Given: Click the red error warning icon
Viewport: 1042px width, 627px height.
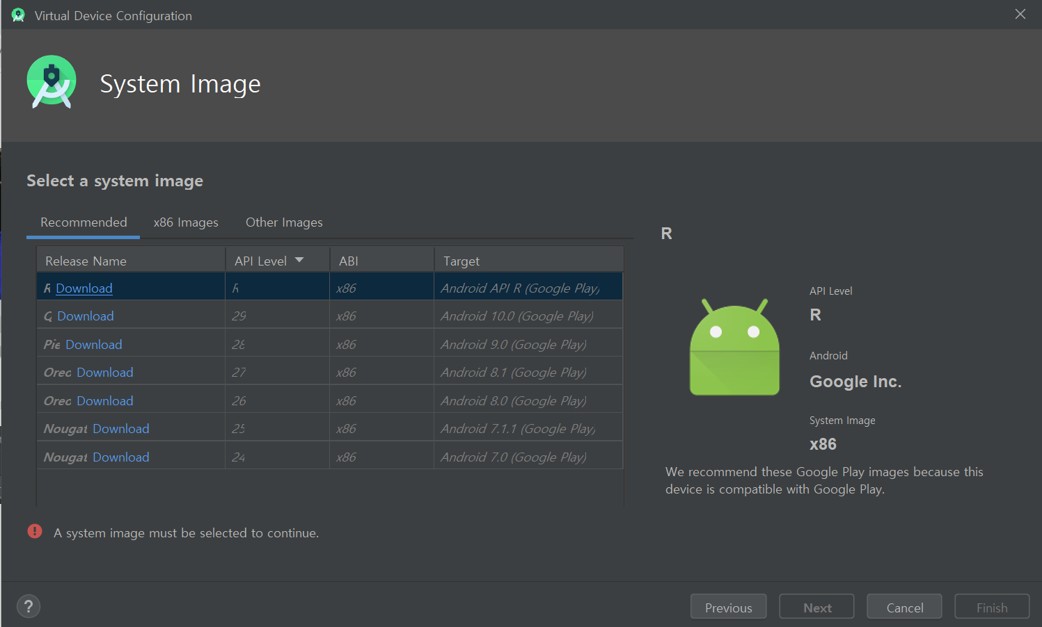Looking at the screenshot, I should pyautogui.click(x=35, y=531).
